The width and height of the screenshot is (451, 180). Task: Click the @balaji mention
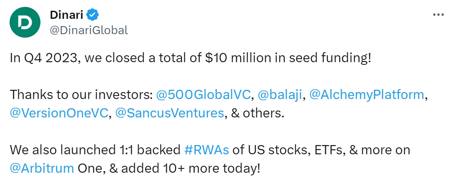280,94
